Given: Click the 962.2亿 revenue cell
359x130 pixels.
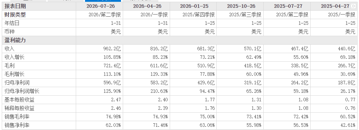Looking at the screenshot, I should tap(112, 49).
